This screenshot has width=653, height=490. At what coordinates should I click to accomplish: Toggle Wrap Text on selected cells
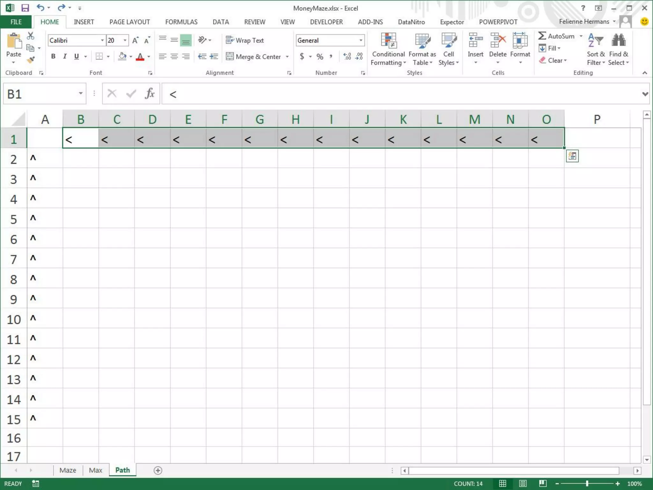245,41
